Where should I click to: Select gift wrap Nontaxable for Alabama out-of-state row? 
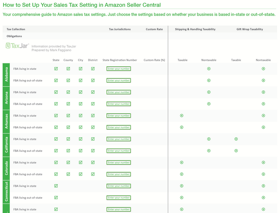tap(264, 80)
